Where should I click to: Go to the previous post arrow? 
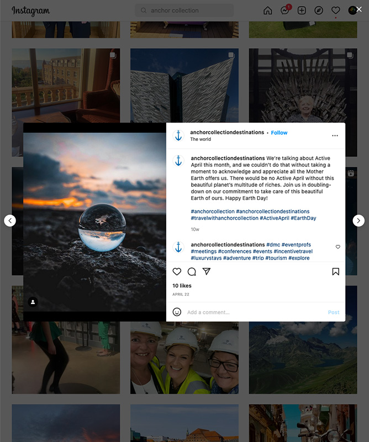(10, 220)
